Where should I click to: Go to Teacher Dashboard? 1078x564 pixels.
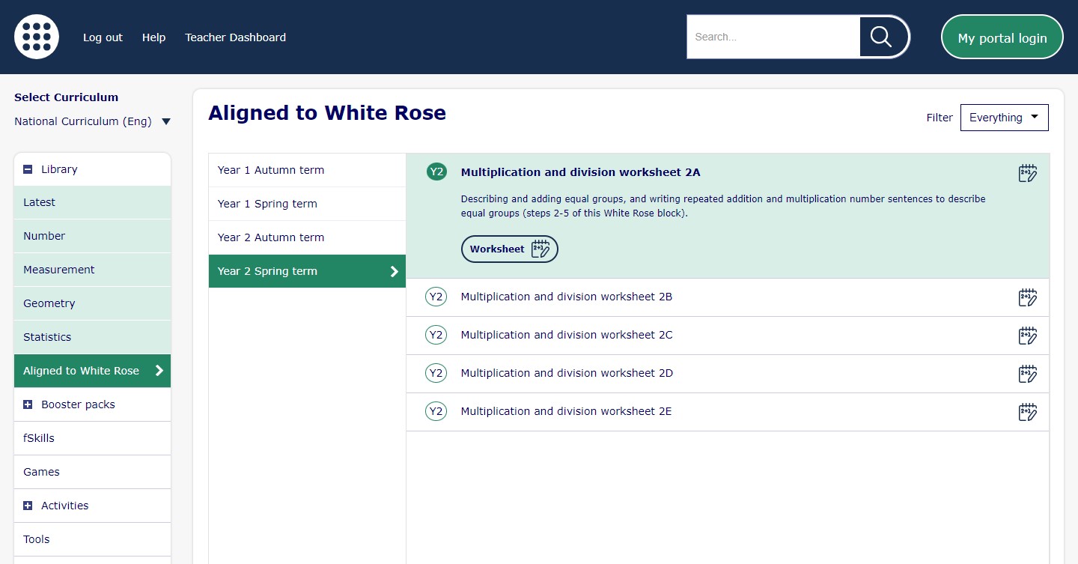pos(235,37)
